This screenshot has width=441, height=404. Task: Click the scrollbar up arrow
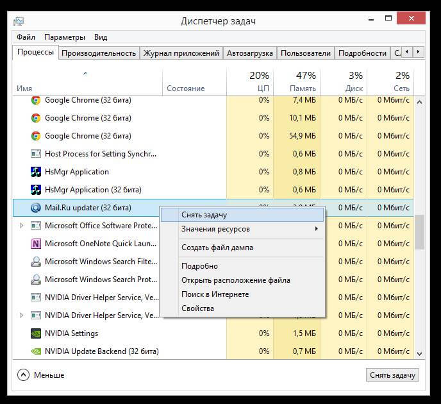tap(419, 103)
